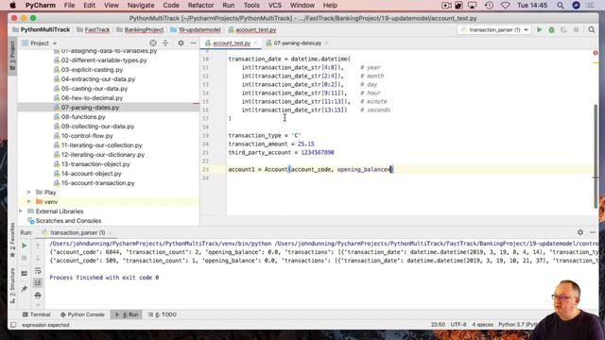Viewport: 605px width, 340px height.
Task: Open the Apple menu
Action: (12, 6)
